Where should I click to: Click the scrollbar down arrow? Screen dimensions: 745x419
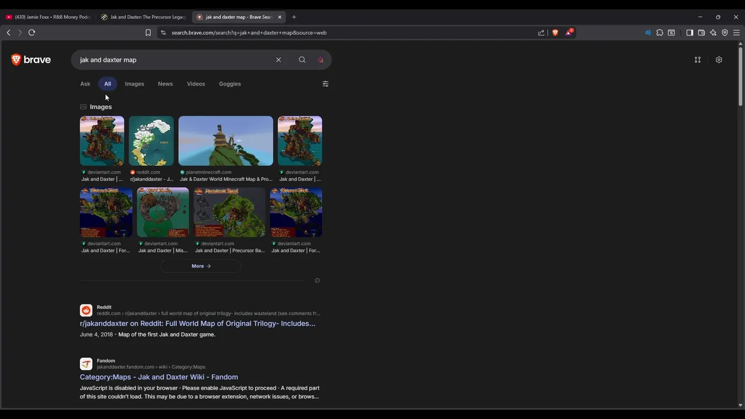[740, 405]
